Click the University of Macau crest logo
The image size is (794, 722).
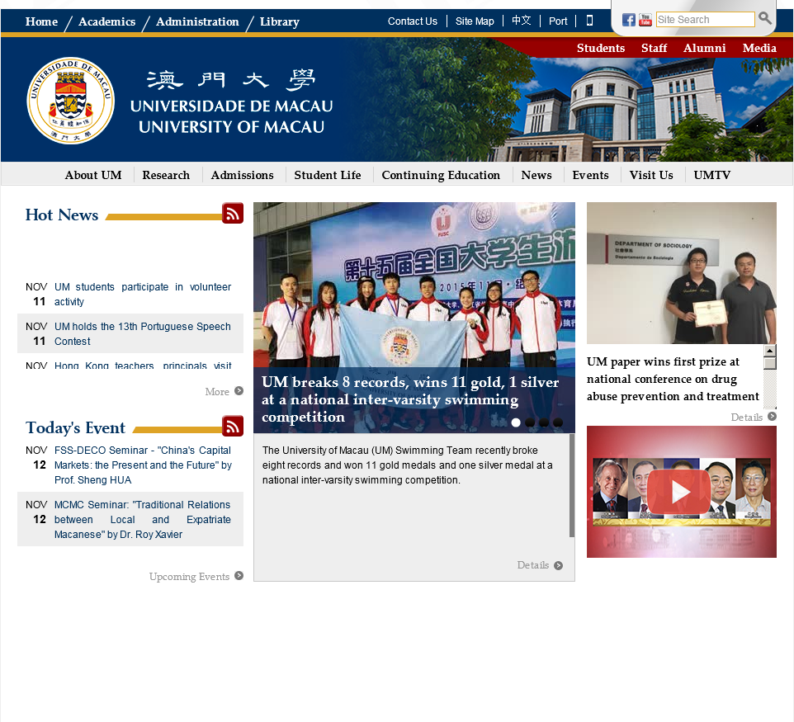[x=70, y=100]
